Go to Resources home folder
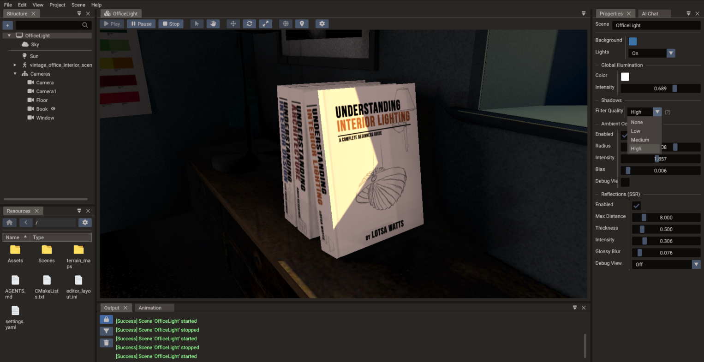The height and width of the screenshot is (362, 704). 9,223
